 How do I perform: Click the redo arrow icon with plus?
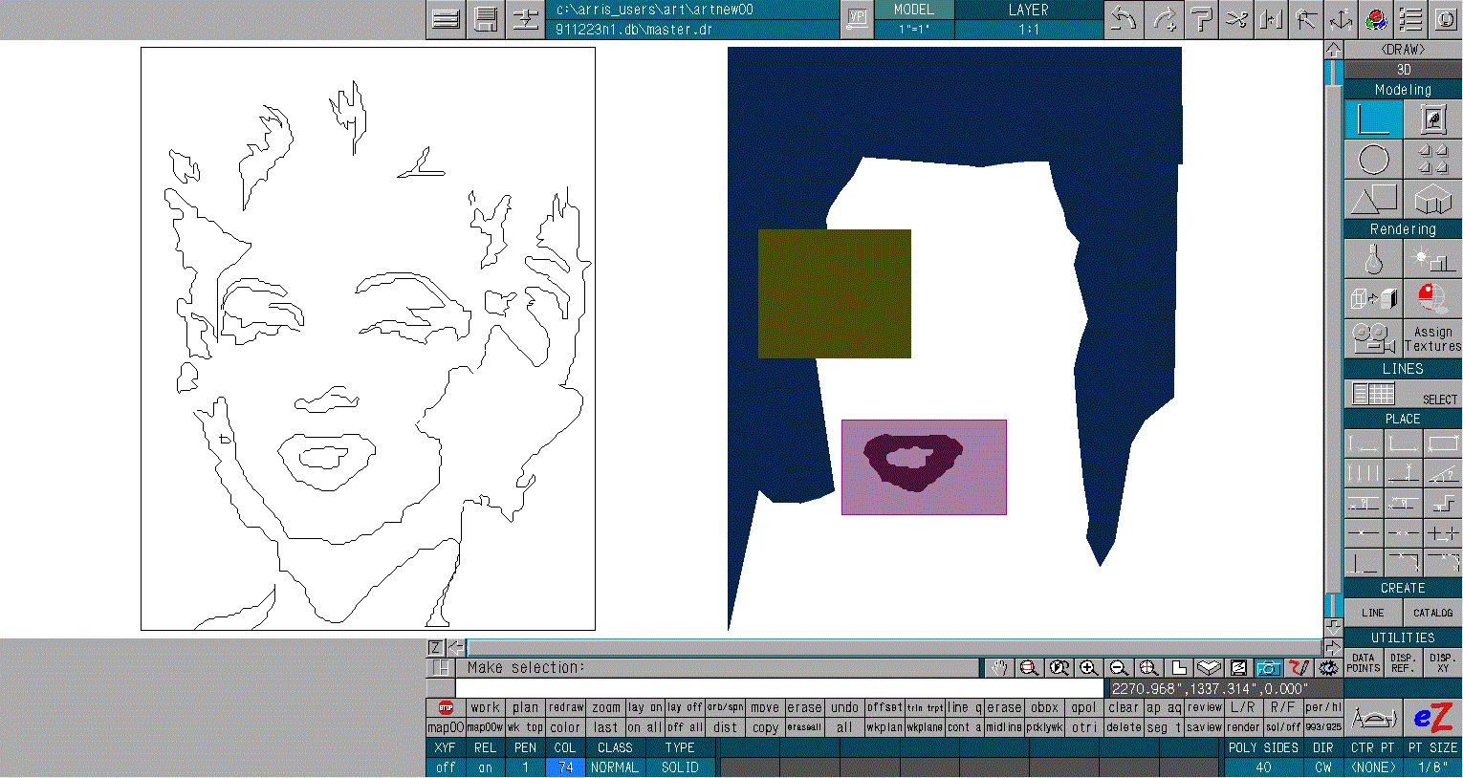(x=1164, y=19)
